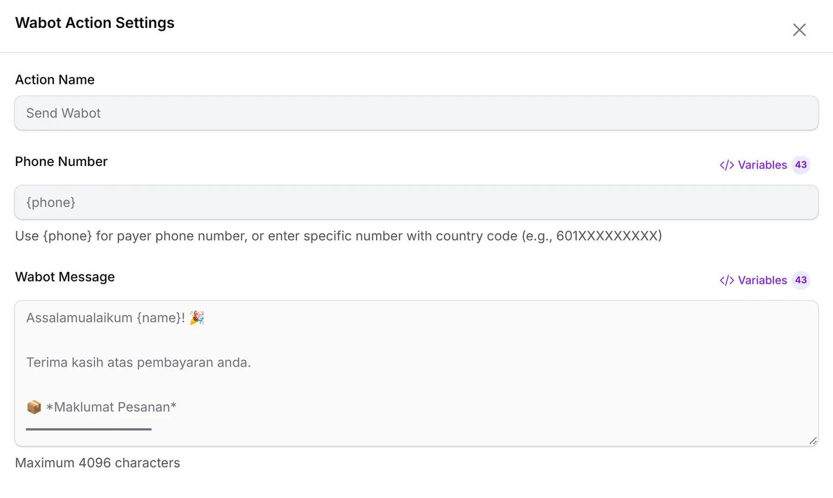Click the party popper emoji in the message
833x498 pixels.
(x=196, y=318)
